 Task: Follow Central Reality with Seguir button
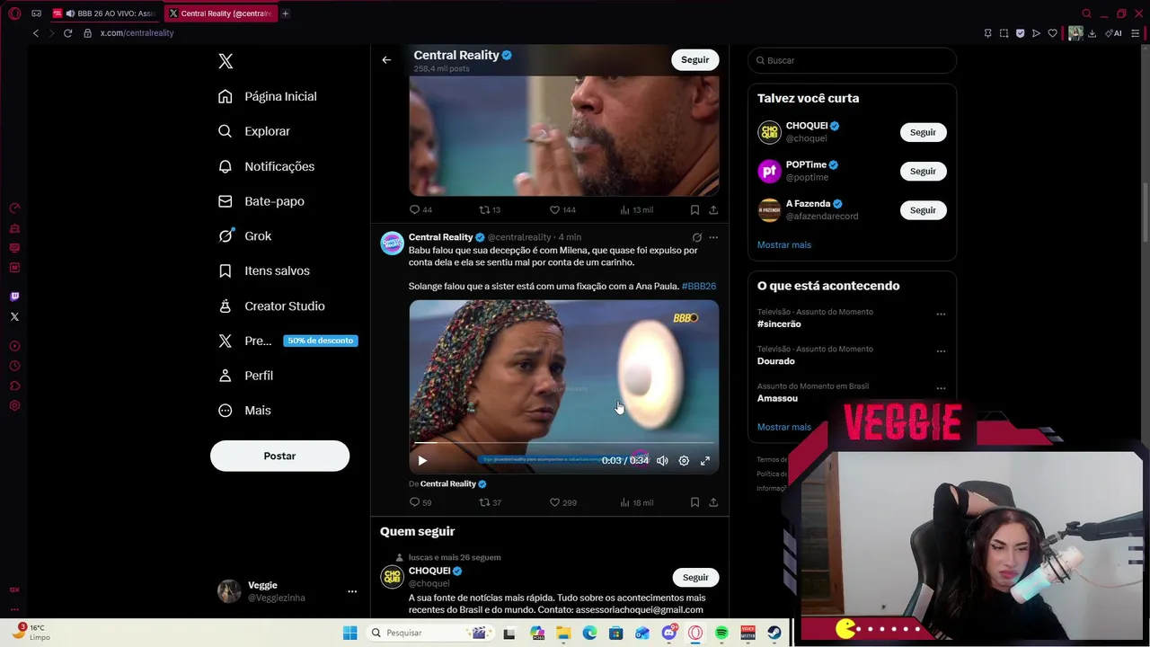point(694,59)
